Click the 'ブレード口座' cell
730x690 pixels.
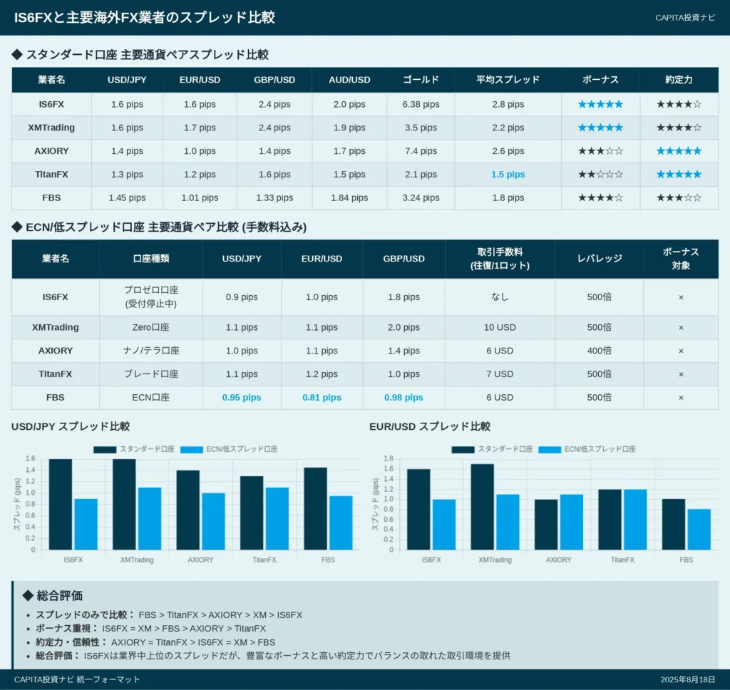pos(151,374)
